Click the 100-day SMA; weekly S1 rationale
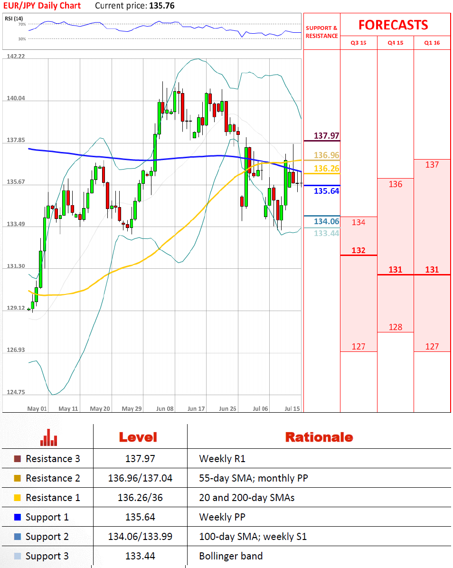Viewport: 453px width, 568px height. [253, 537]
